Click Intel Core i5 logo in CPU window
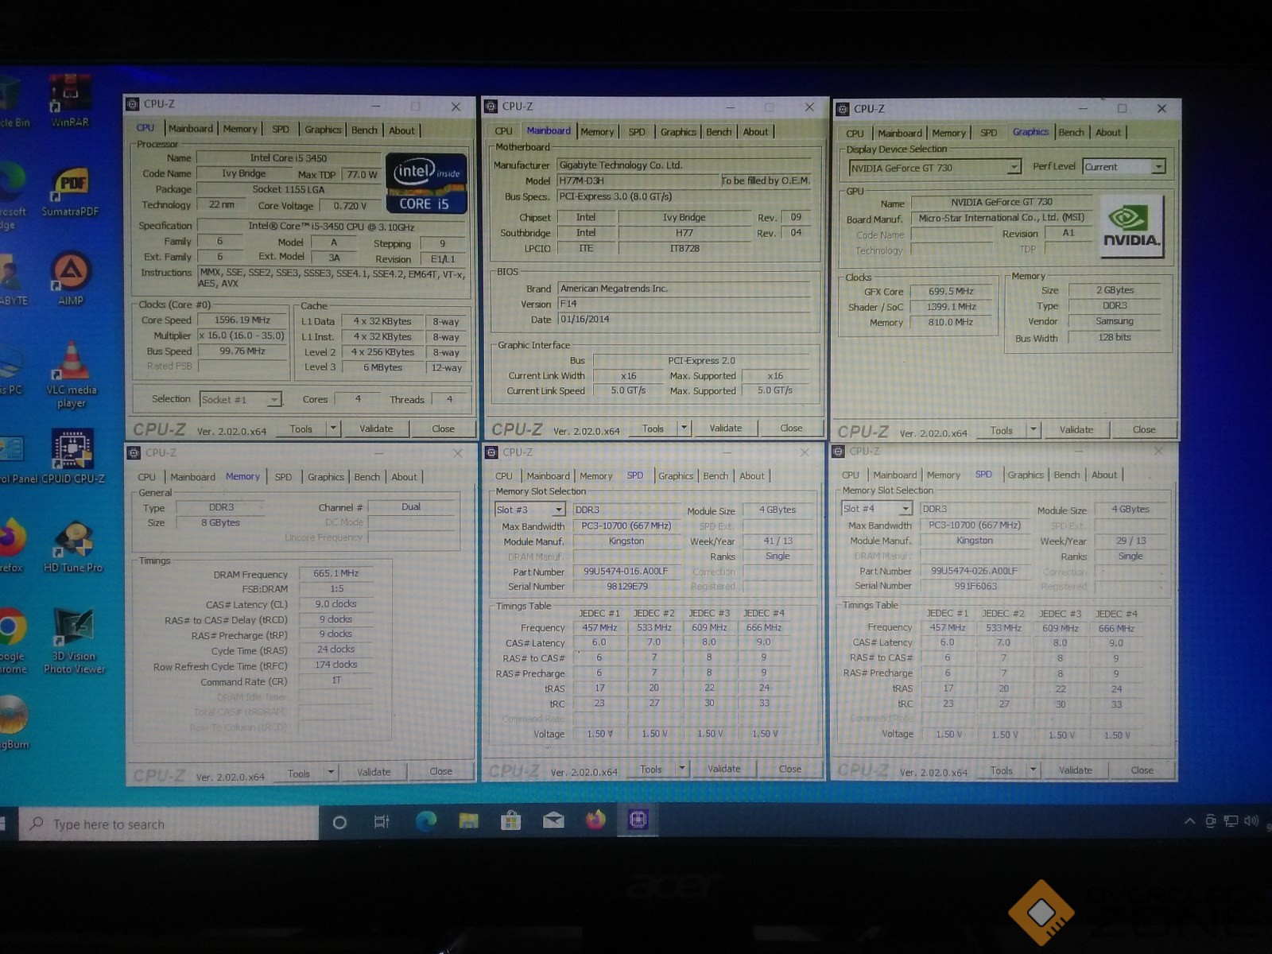The image size is (1272, 954). (x=426, y=184)
